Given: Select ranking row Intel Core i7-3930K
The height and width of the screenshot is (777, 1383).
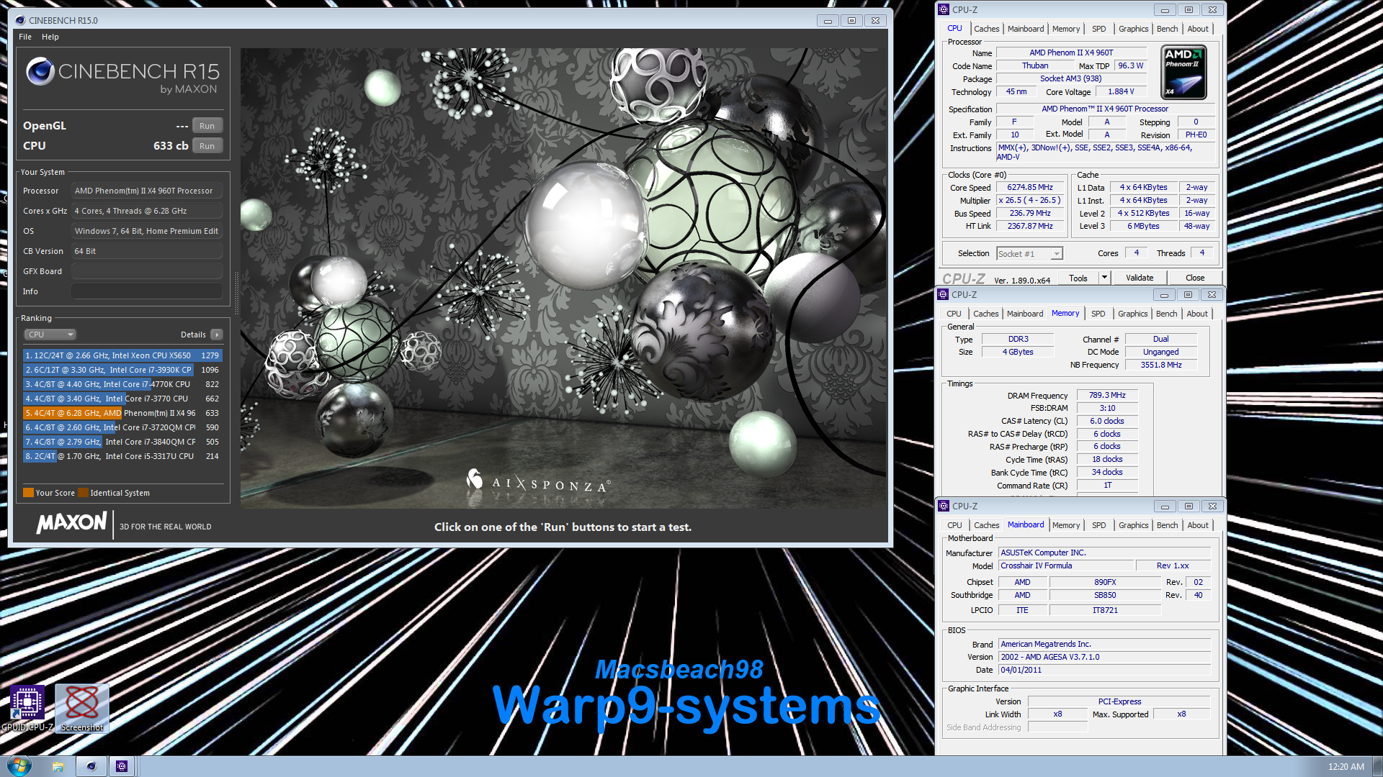Looking at the screenshot, I should point(122,370).
